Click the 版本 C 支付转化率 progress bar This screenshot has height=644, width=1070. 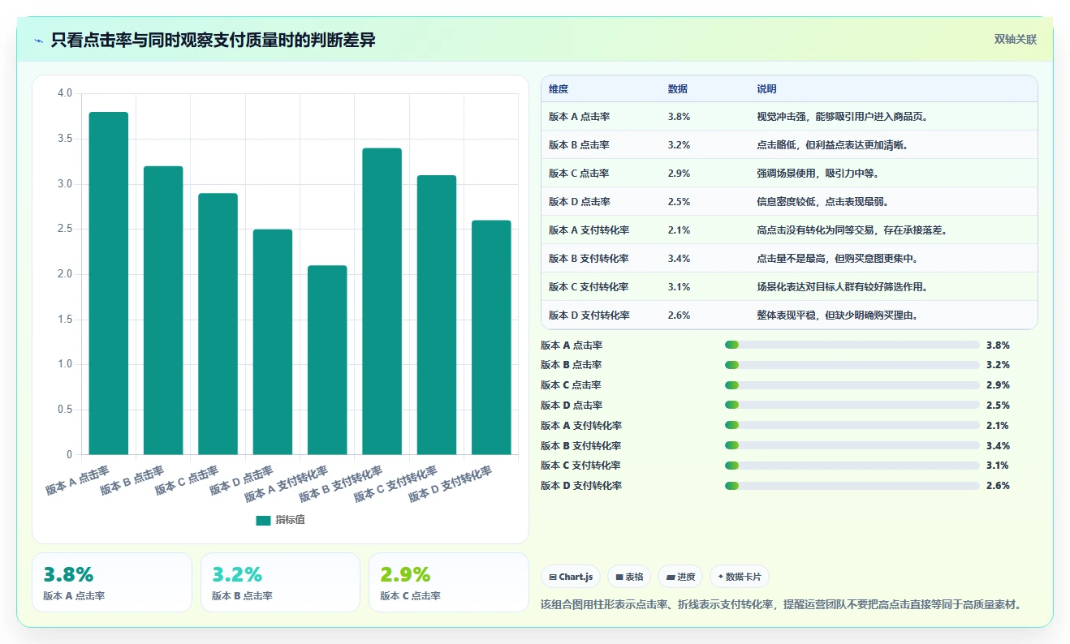pos(852,466)
